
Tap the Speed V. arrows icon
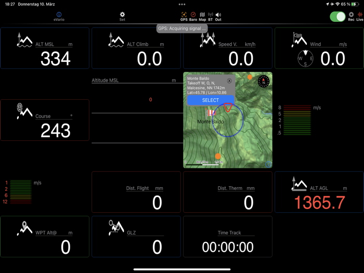pos(208,40)
